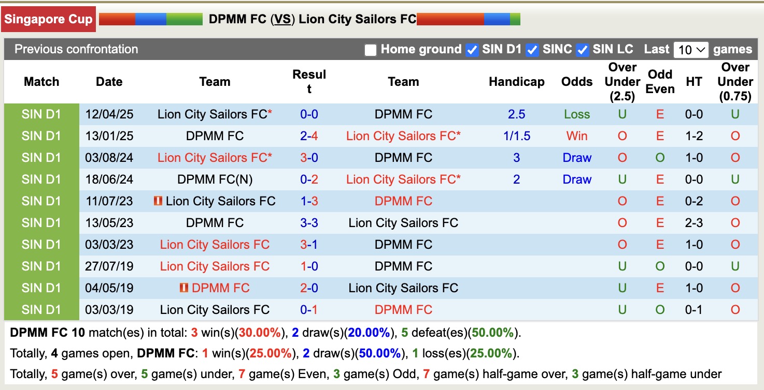
Task: Select the SIN D1 badge on the 03/03/19 row
Action: coord(41,309)
